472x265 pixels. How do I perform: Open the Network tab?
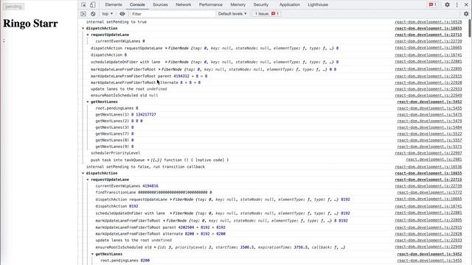184,5
